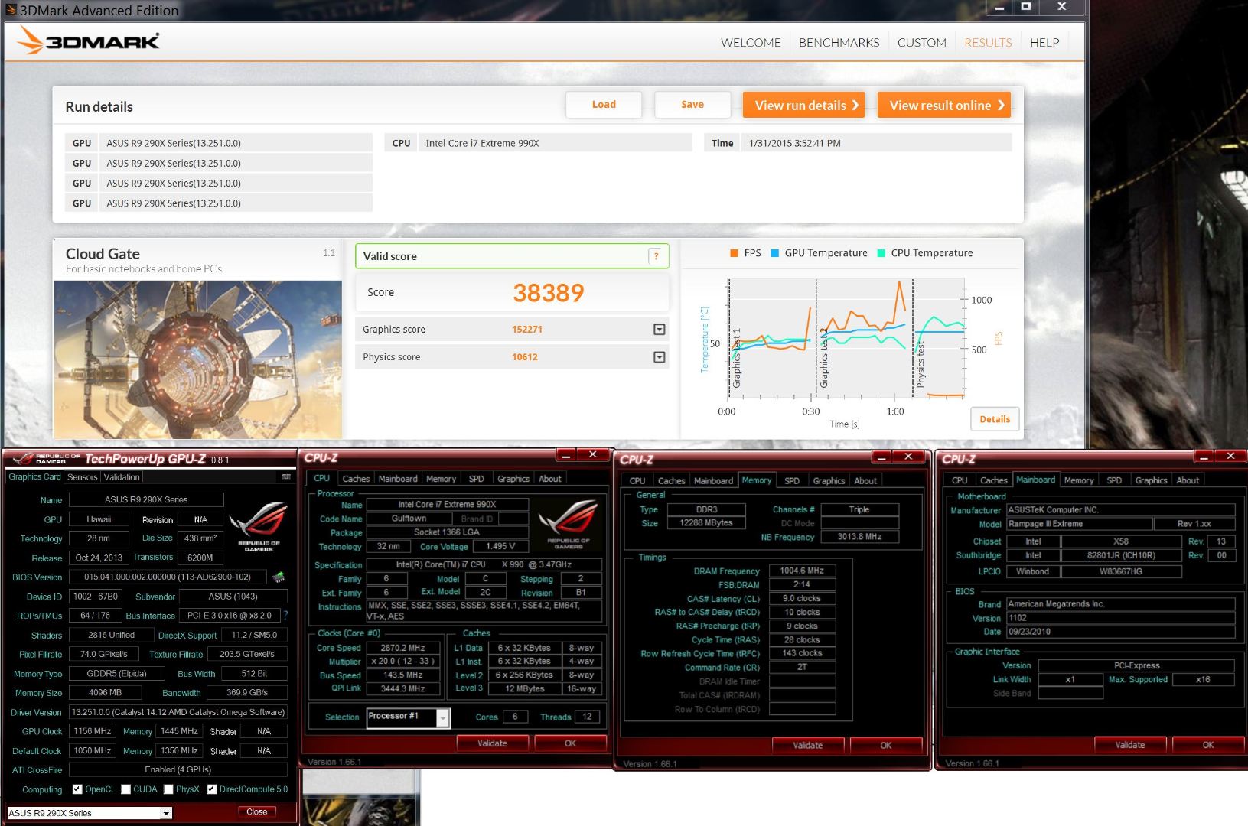Click the teal CPU Temperature legend marker
The image size is (1248, 826).
881,253
